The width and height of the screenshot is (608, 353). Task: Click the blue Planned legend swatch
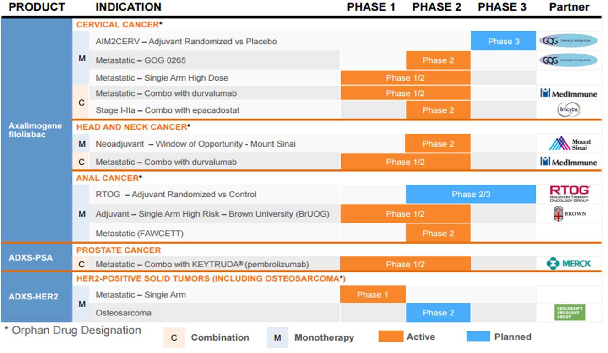pos(478,337)
